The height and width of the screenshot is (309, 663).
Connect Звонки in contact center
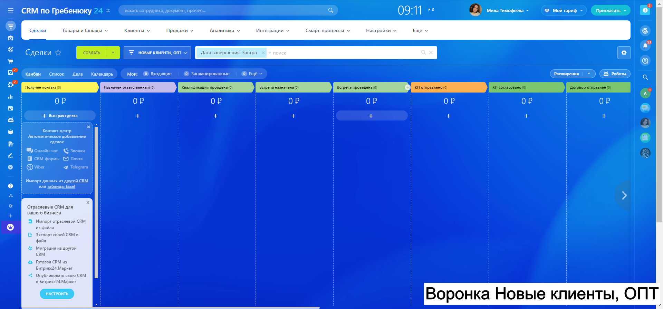coord(74,151)
